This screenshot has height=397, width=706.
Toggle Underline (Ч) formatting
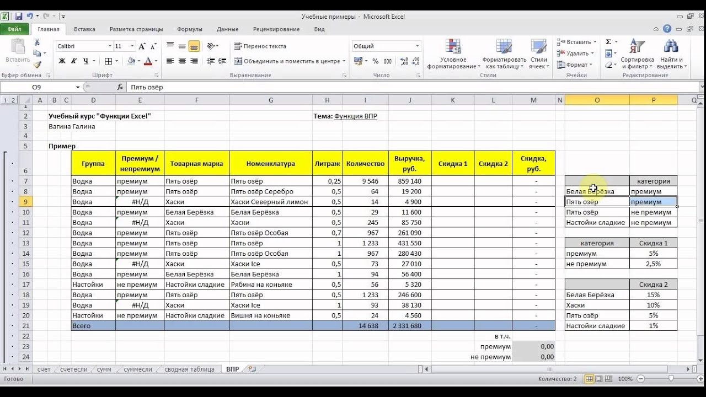point(85,61)
